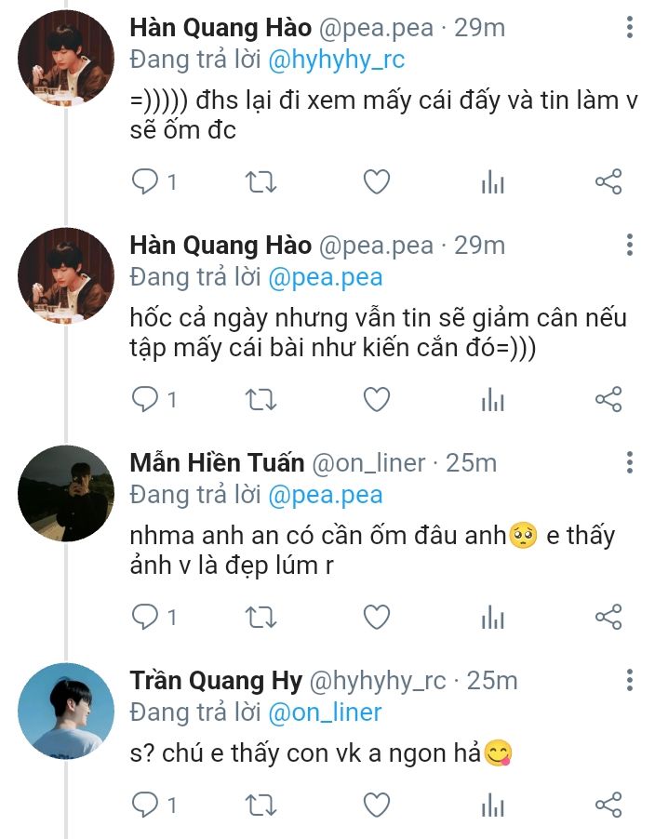Share Hàn Quang Hào's first tweet
The image size is (668, 839).
(x=608, y=181)
